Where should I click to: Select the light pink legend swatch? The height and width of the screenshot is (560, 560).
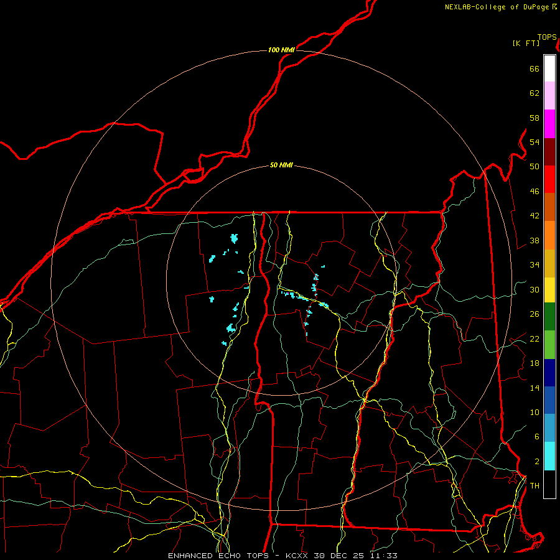pos(549,96)
